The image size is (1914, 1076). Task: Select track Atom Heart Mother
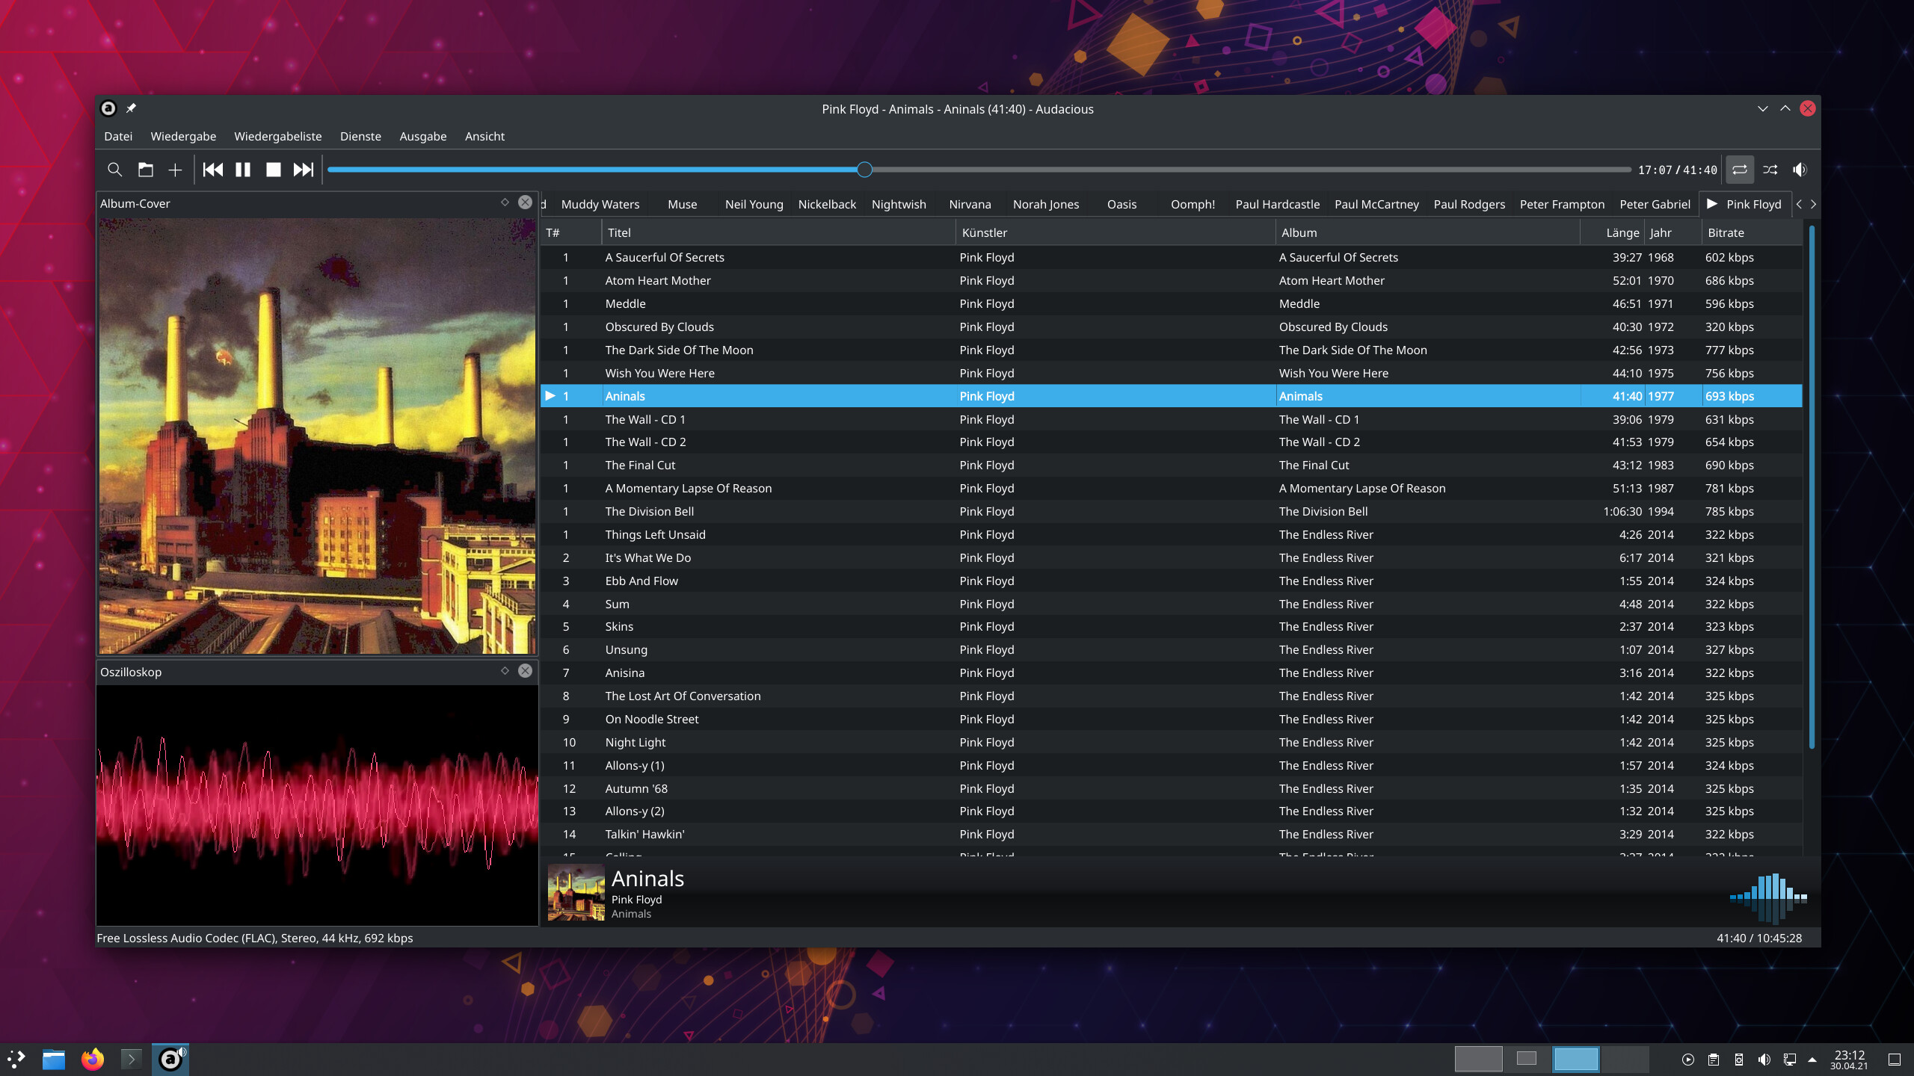tap(1172, 280)
